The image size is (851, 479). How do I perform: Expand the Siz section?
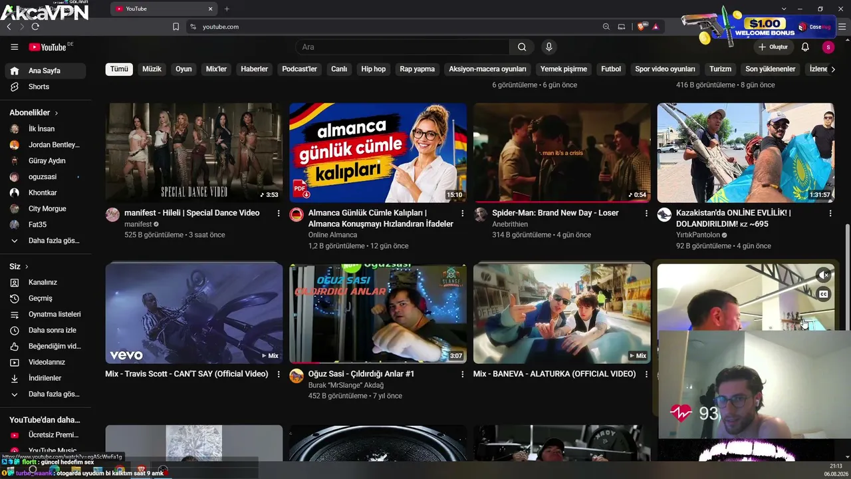19,266
